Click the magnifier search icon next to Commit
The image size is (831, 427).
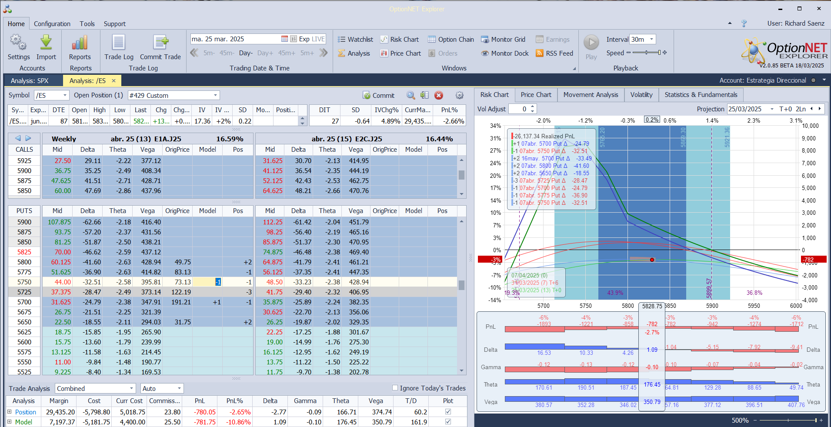click(410, 95)
